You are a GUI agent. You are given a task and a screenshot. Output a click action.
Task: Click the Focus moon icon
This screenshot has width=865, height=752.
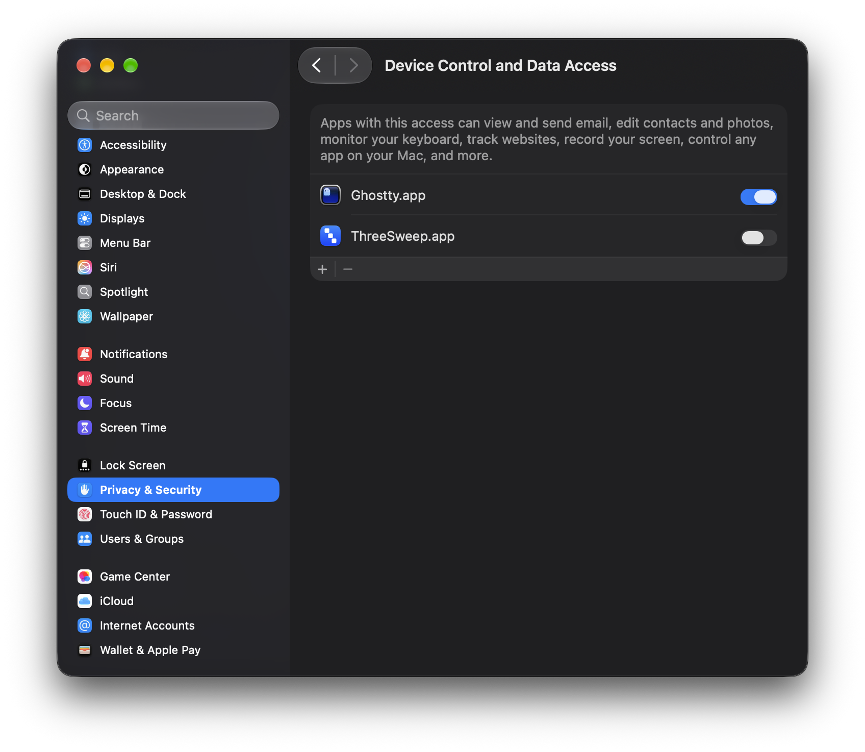(85, 403)
